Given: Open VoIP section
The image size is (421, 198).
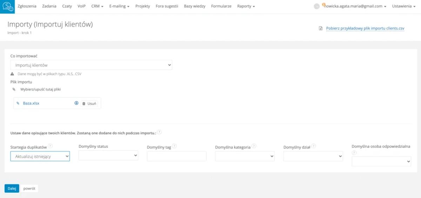Looking at the screenshot, I should 81,6.
